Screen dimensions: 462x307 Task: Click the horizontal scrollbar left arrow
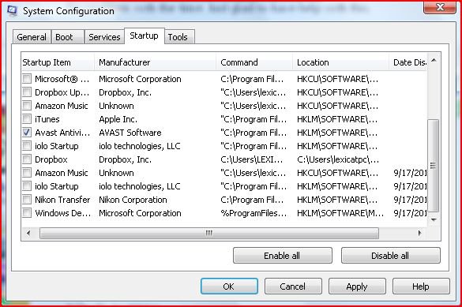click(28, 233)
